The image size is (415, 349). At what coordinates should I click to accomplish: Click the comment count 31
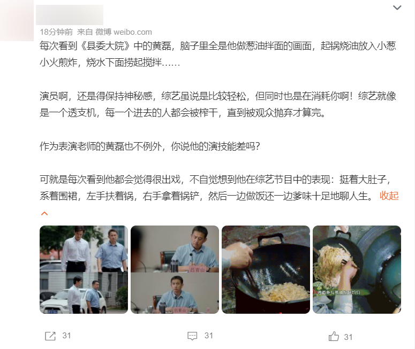click(x=209, y=336)
